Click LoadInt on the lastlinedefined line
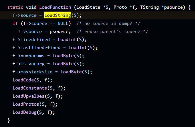Screen dimensions: 195x127 [x=78, y=48]
